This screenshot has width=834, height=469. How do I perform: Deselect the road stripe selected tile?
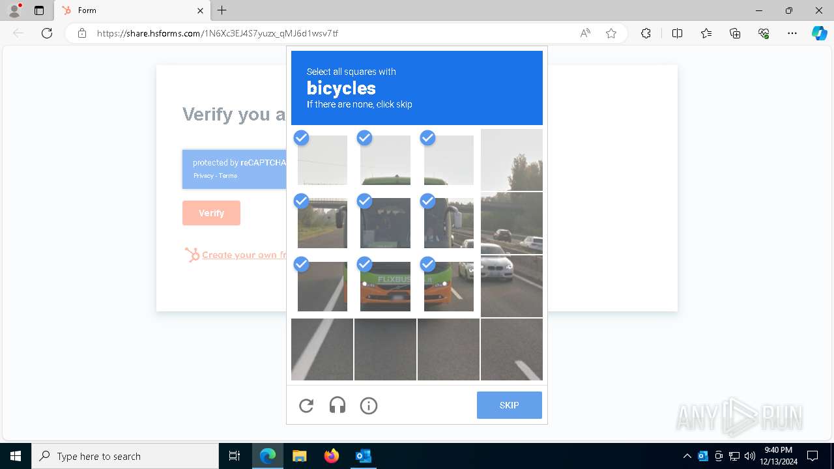pyautogui.click(x=323, y=287)
